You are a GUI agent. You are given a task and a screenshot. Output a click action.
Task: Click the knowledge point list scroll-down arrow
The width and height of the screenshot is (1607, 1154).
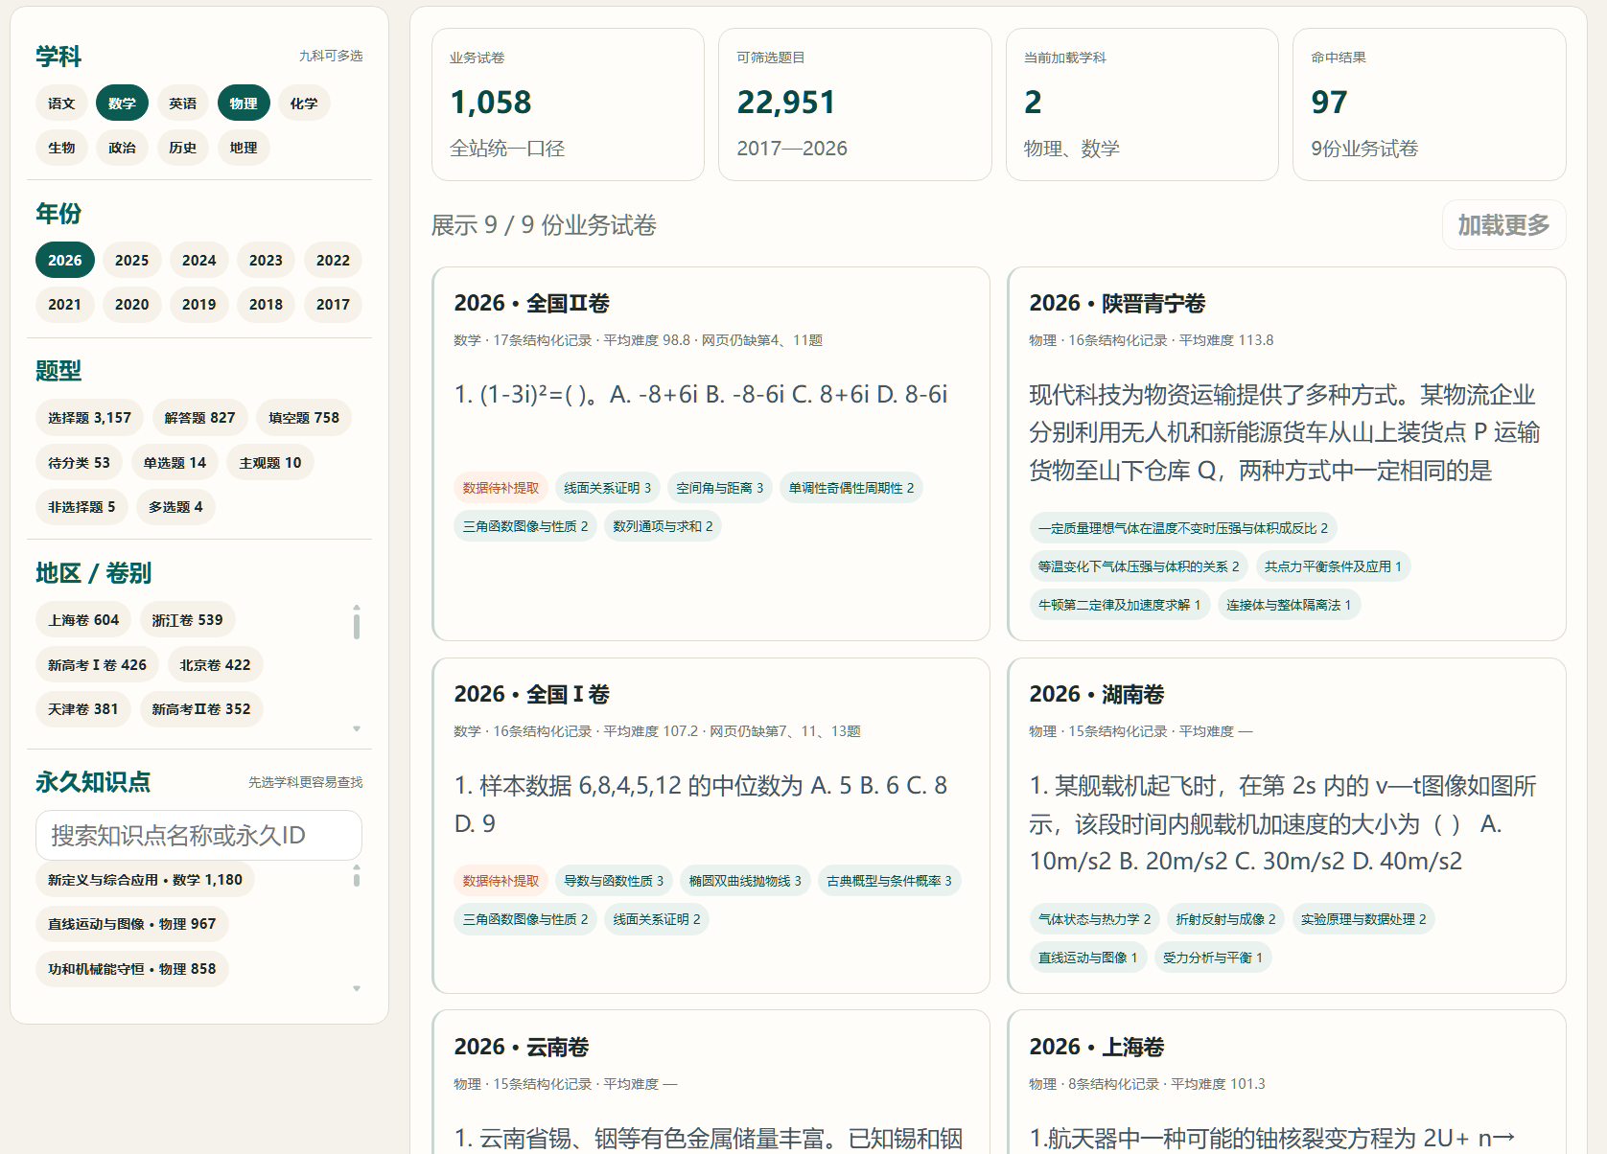[x=357, y=989]
